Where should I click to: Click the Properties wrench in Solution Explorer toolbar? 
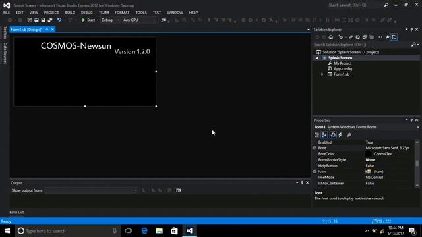coord(387,37)
